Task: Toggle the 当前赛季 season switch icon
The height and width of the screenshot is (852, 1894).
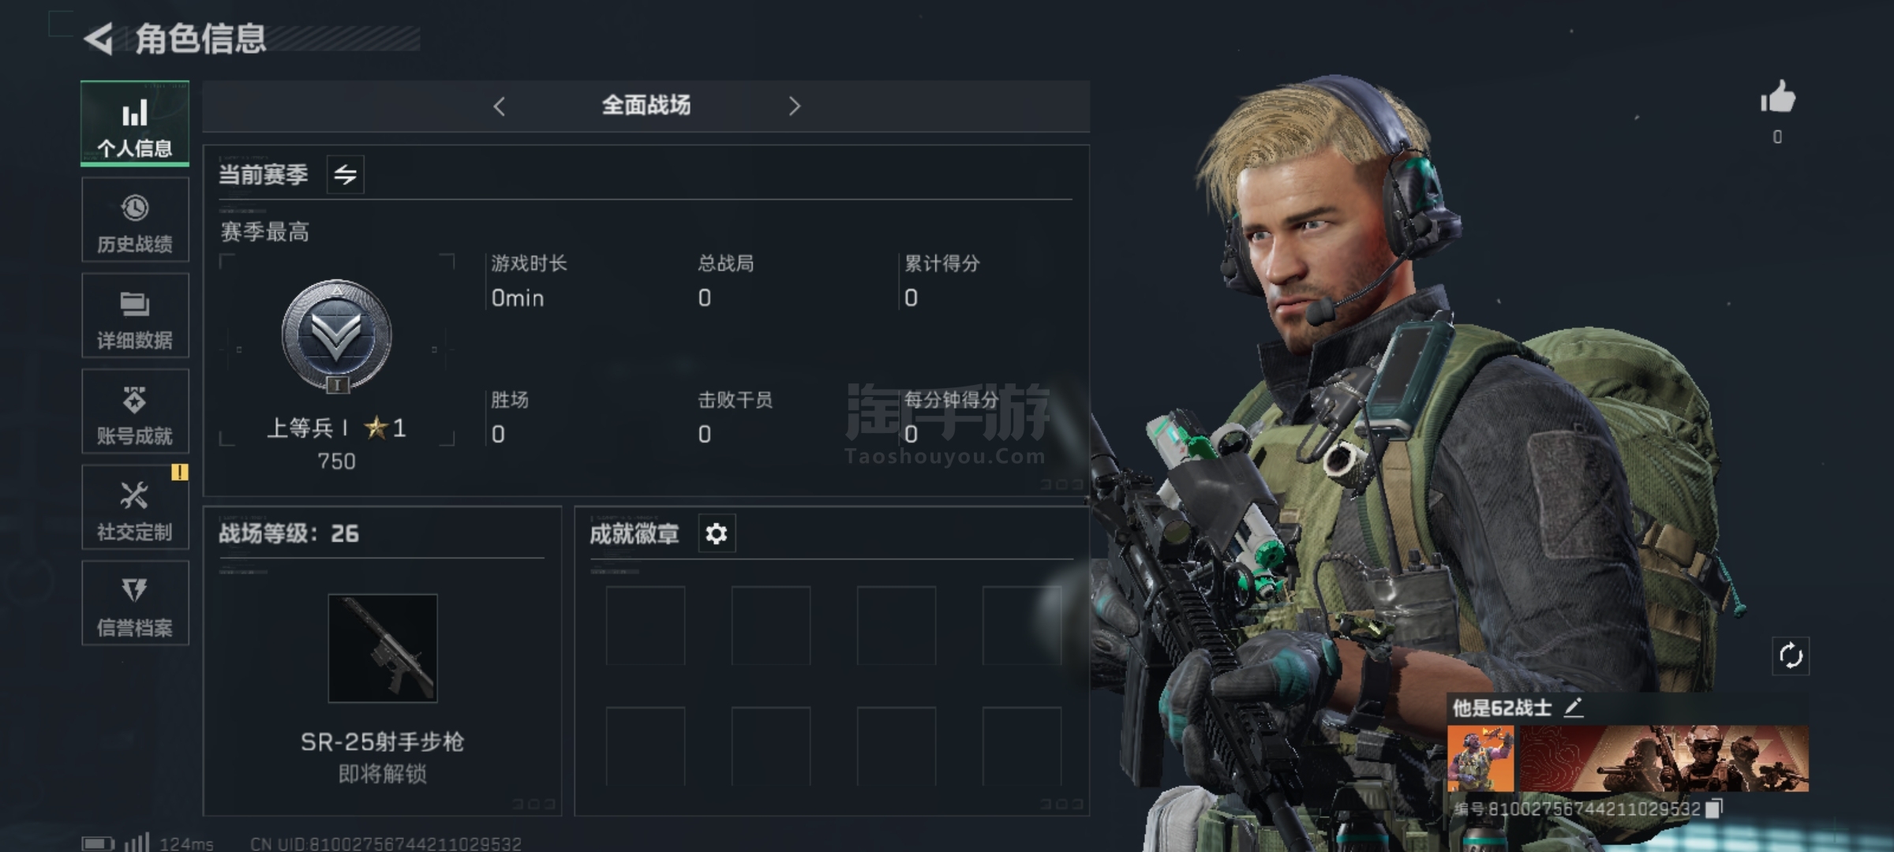Action: [346, 174]
